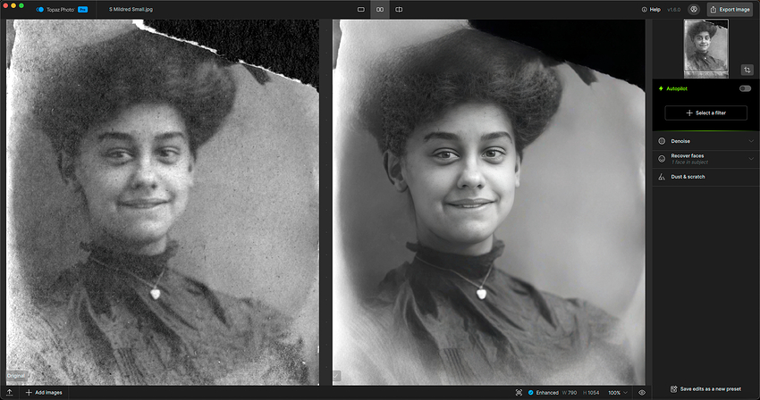Click the portrait thumbnail in sidebar

click(705, 48)
